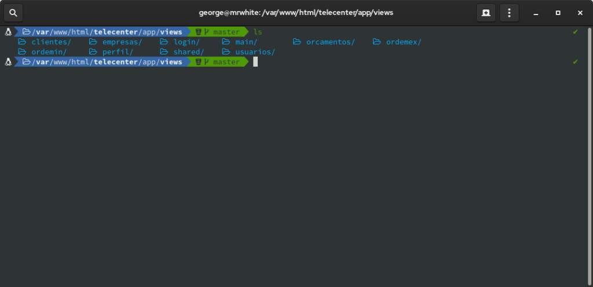Click the folder icon beside clientes/
Screen dimensions: 593x287
(22, 42)
